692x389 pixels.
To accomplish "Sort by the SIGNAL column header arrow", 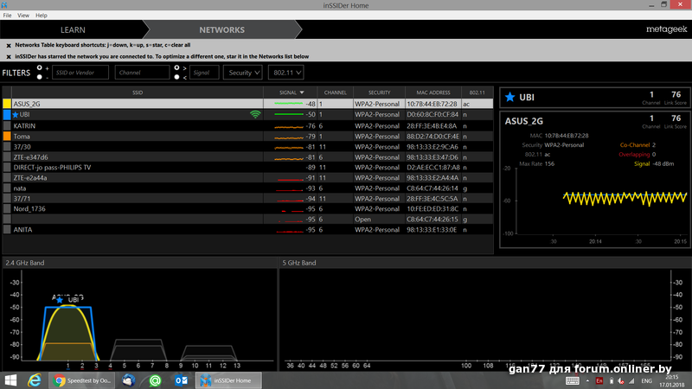I will point(302,92).
